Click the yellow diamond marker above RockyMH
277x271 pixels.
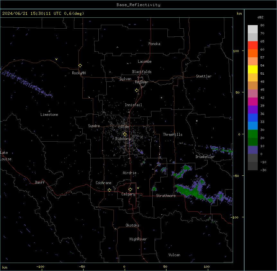tap(80, 66)
